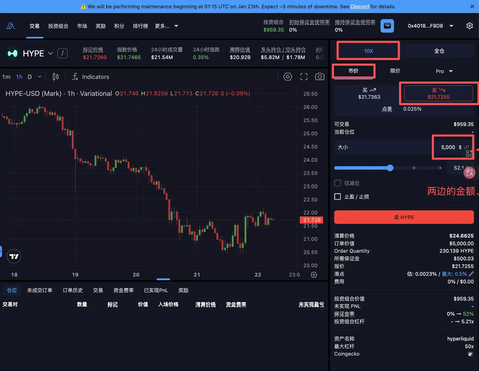Click the 卖 HYPE submit button
Viewport: 479px width, 371px height.
coord(404,217)
